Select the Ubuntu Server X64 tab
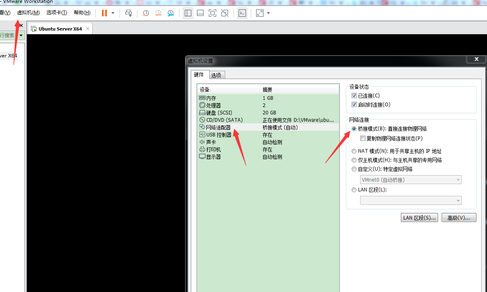The width and height of the screenshot is (487, 292). pos(60,29)
